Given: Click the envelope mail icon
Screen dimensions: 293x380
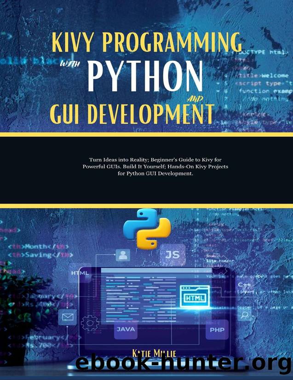Looking at the screenshot, I should 68,317.
